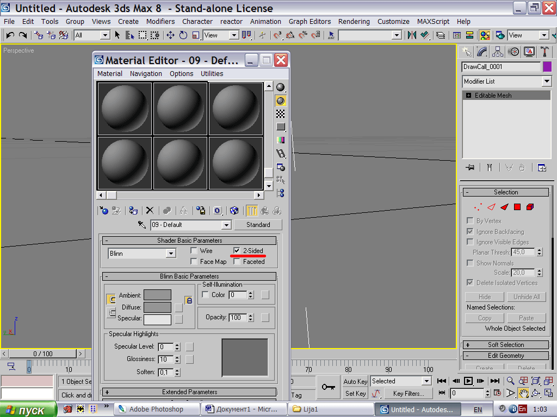The width and height of the screenshot is (557, 417).
Task: Toggle checkered Background icon in Material Editor
Action: 281,114
